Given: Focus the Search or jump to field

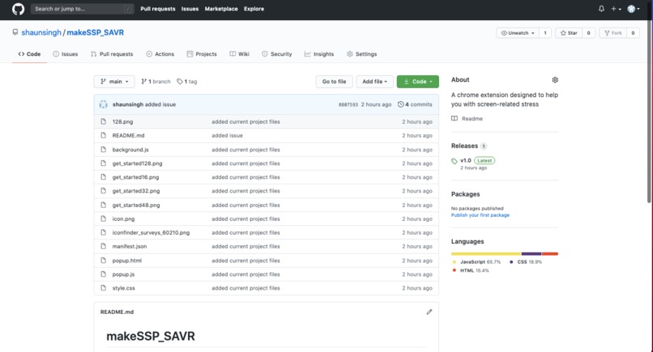Looking at the screenshot, I should pyautogui.click(x=82, y=9).
